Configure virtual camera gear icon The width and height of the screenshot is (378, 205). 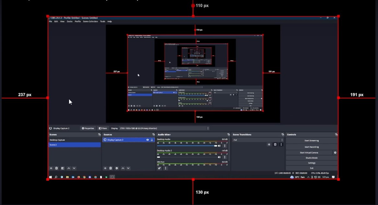pyautogui.click(x=335, y=153)
